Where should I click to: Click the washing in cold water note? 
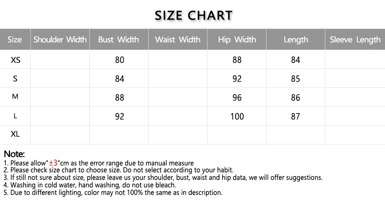pyautogui.click(x=90, y=185)
